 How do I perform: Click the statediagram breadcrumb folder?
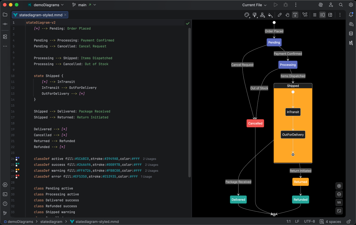pos(51,221)
